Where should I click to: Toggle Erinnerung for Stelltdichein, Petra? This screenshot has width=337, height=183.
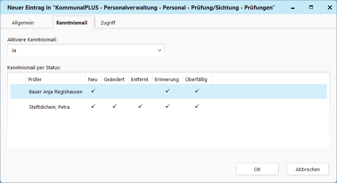167,106
